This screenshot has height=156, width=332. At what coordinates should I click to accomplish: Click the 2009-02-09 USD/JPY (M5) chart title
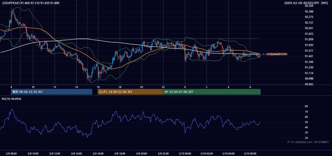(307, 3)
